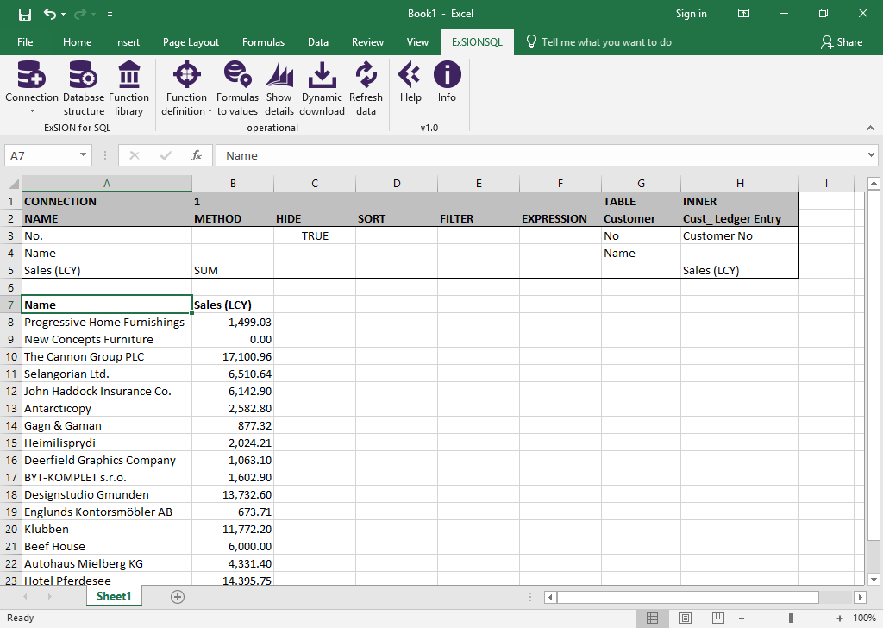Open Customize Quick Access Toolbar dropdown
Screen dimensions: 883x628
110,14
